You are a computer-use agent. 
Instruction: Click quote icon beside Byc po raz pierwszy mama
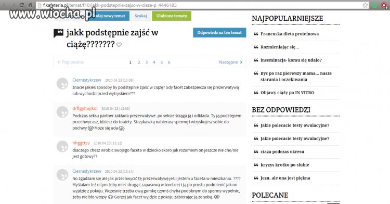coord(256,73)
